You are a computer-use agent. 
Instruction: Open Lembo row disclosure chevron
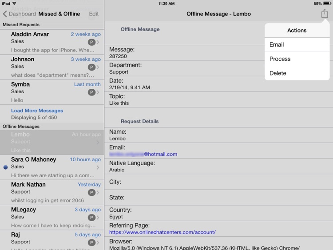coord(98,143)
